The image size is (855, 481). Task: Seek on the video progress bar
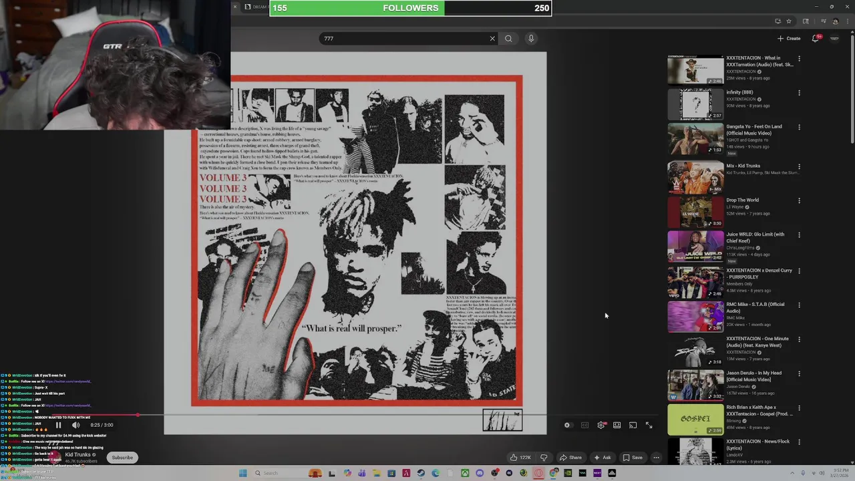pos(355,415)
